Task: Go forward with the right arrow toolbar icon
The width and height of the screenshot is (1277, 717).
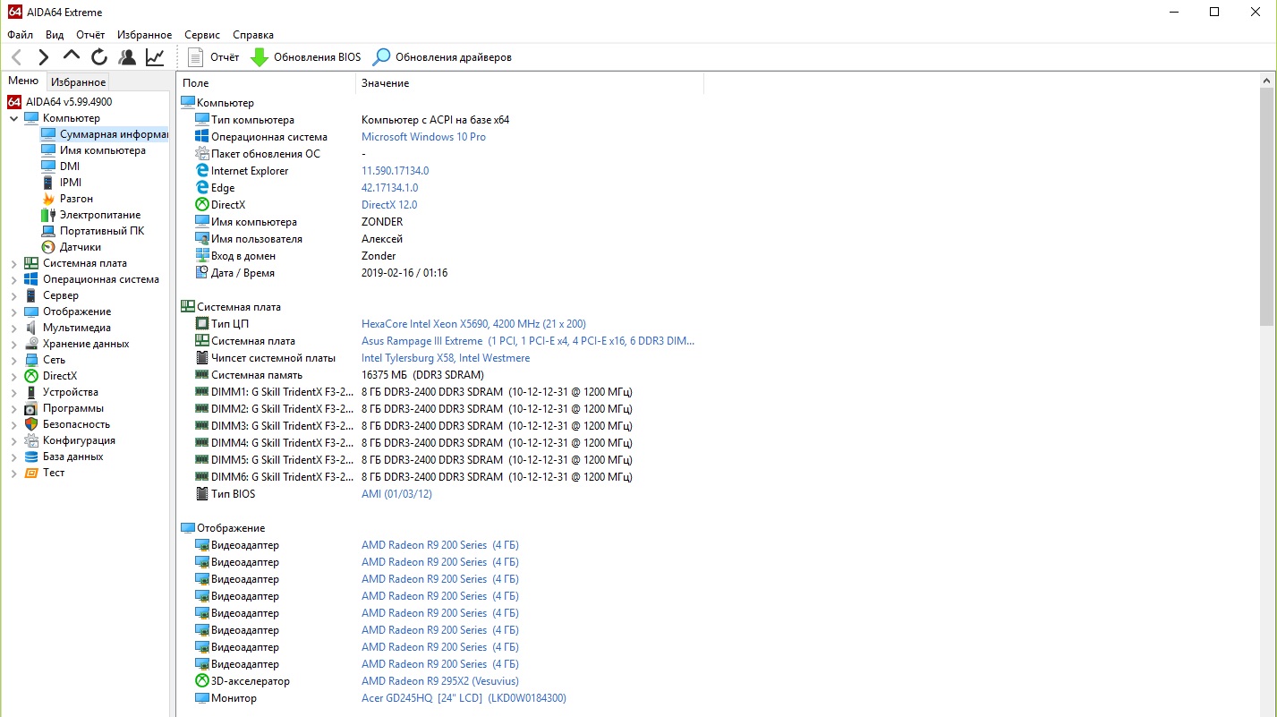Action: coord(43,57)
